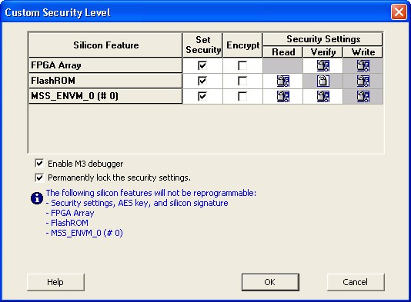Click the Custom Security Level title bar
The image size is (411, 302).
(195, 12)
